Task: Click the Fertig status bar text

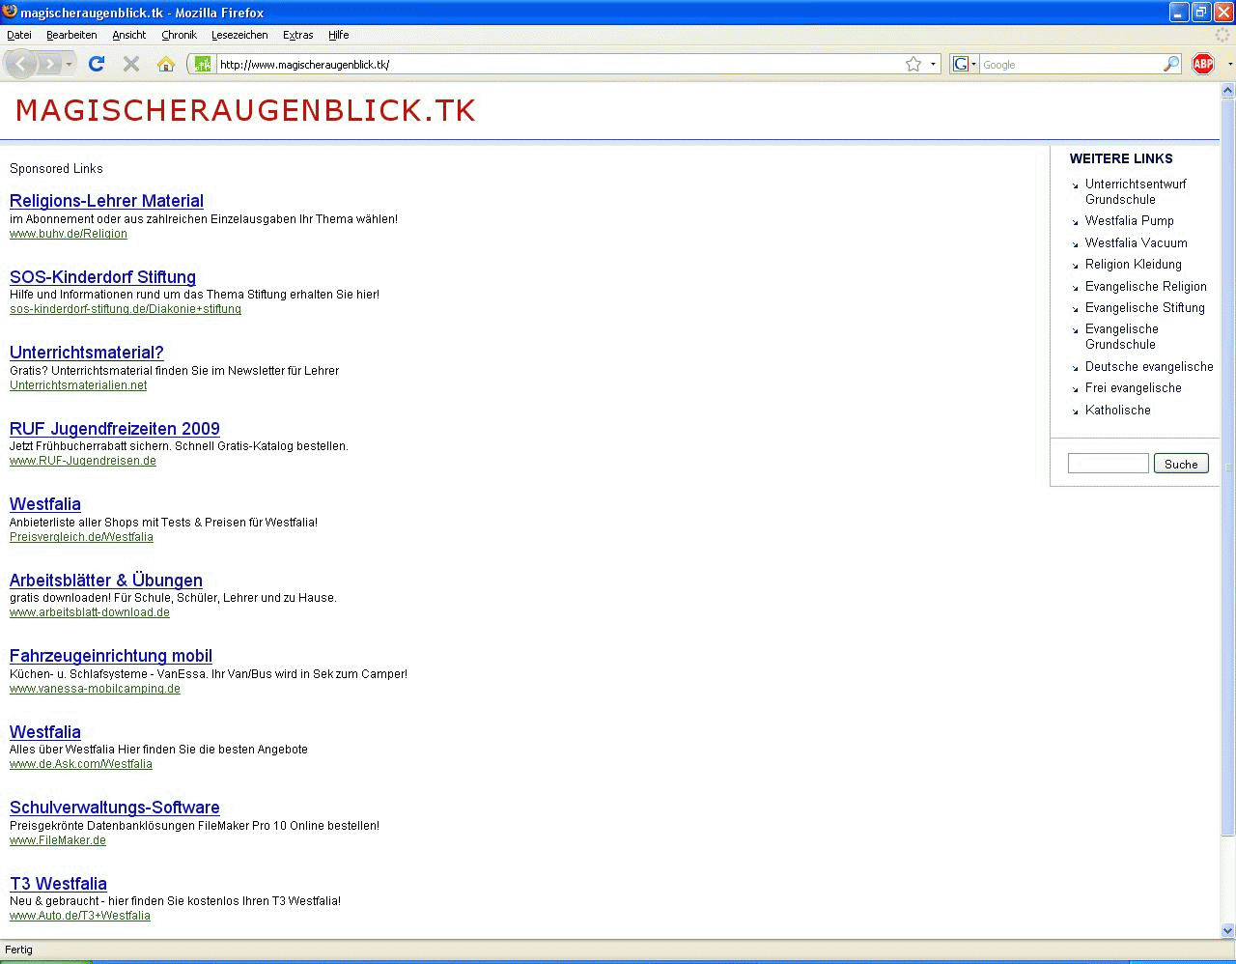Action: coord(18,950)
